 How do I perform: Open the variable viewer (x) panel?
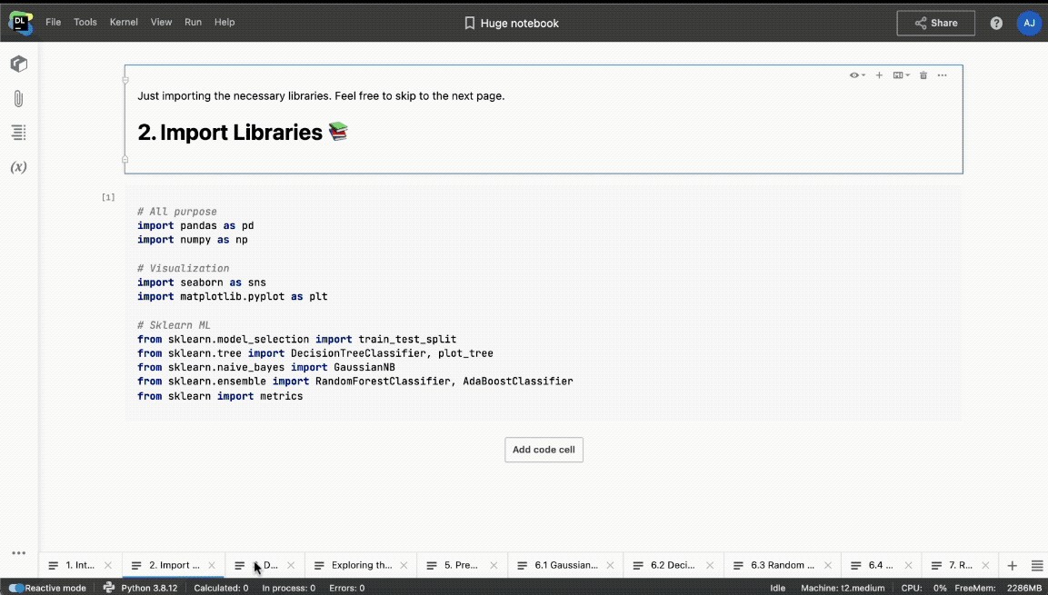tap(18, 167)
